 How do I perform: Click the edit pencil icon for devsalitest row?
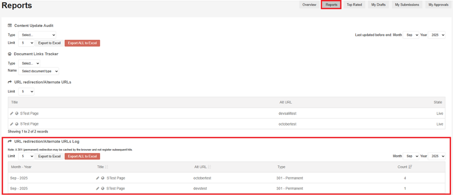tap(12, 113)
